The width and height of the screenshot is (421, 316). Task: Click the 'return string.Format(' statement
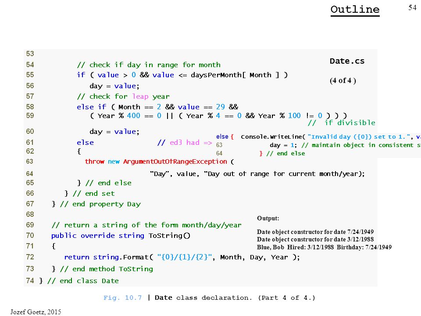[x=109, y=257]
